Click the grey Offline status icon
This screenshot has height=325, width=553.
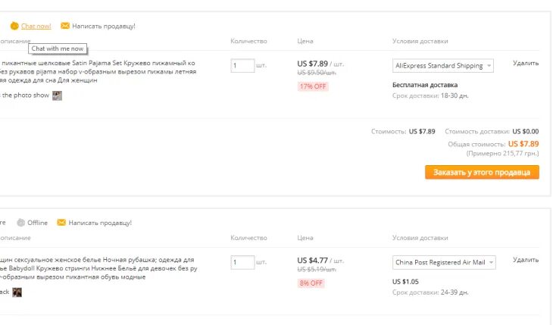[x=21, y=223]
